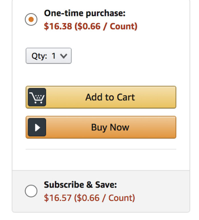Click the play arrow icon on Buy Now
Viewport: 199px width, 220px height.
pyautogui.click(x=37, y=127)
